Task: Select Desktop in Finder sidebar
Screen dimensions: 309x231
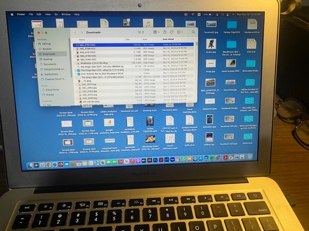Action: click(46, 59)
